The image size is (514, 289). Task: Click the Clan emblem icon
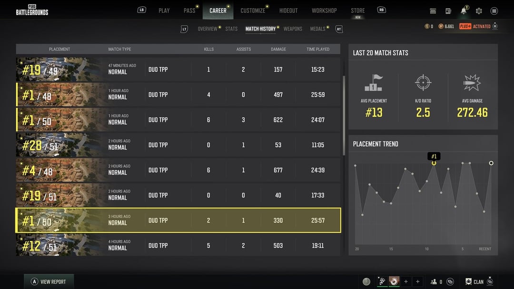click(469, 282)
